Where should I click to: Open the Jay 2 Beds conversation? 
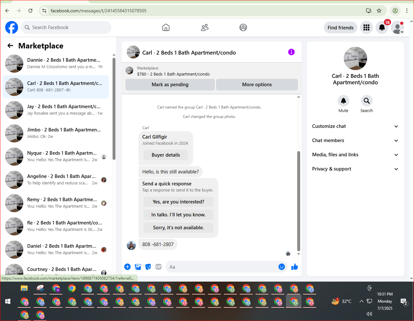(x=56, y=110)
